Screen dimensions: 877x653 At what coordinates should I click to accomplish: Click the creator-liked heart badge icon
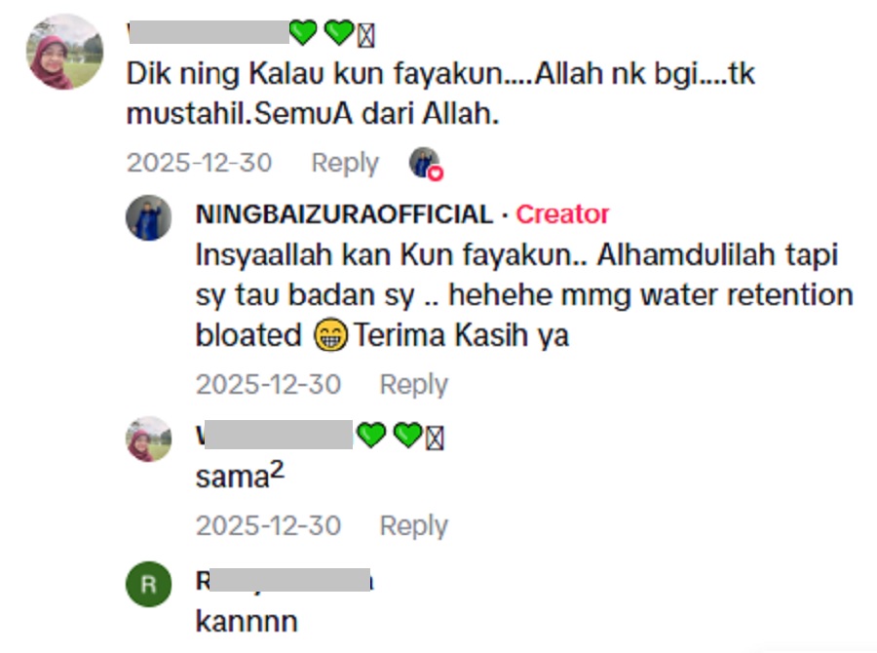(x=425, y=164)
